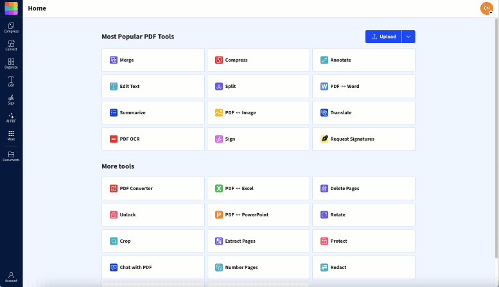Viewport: 499px width, 287px height.
Task: Open the Translate tool card
Action: (x=363, y=112)
